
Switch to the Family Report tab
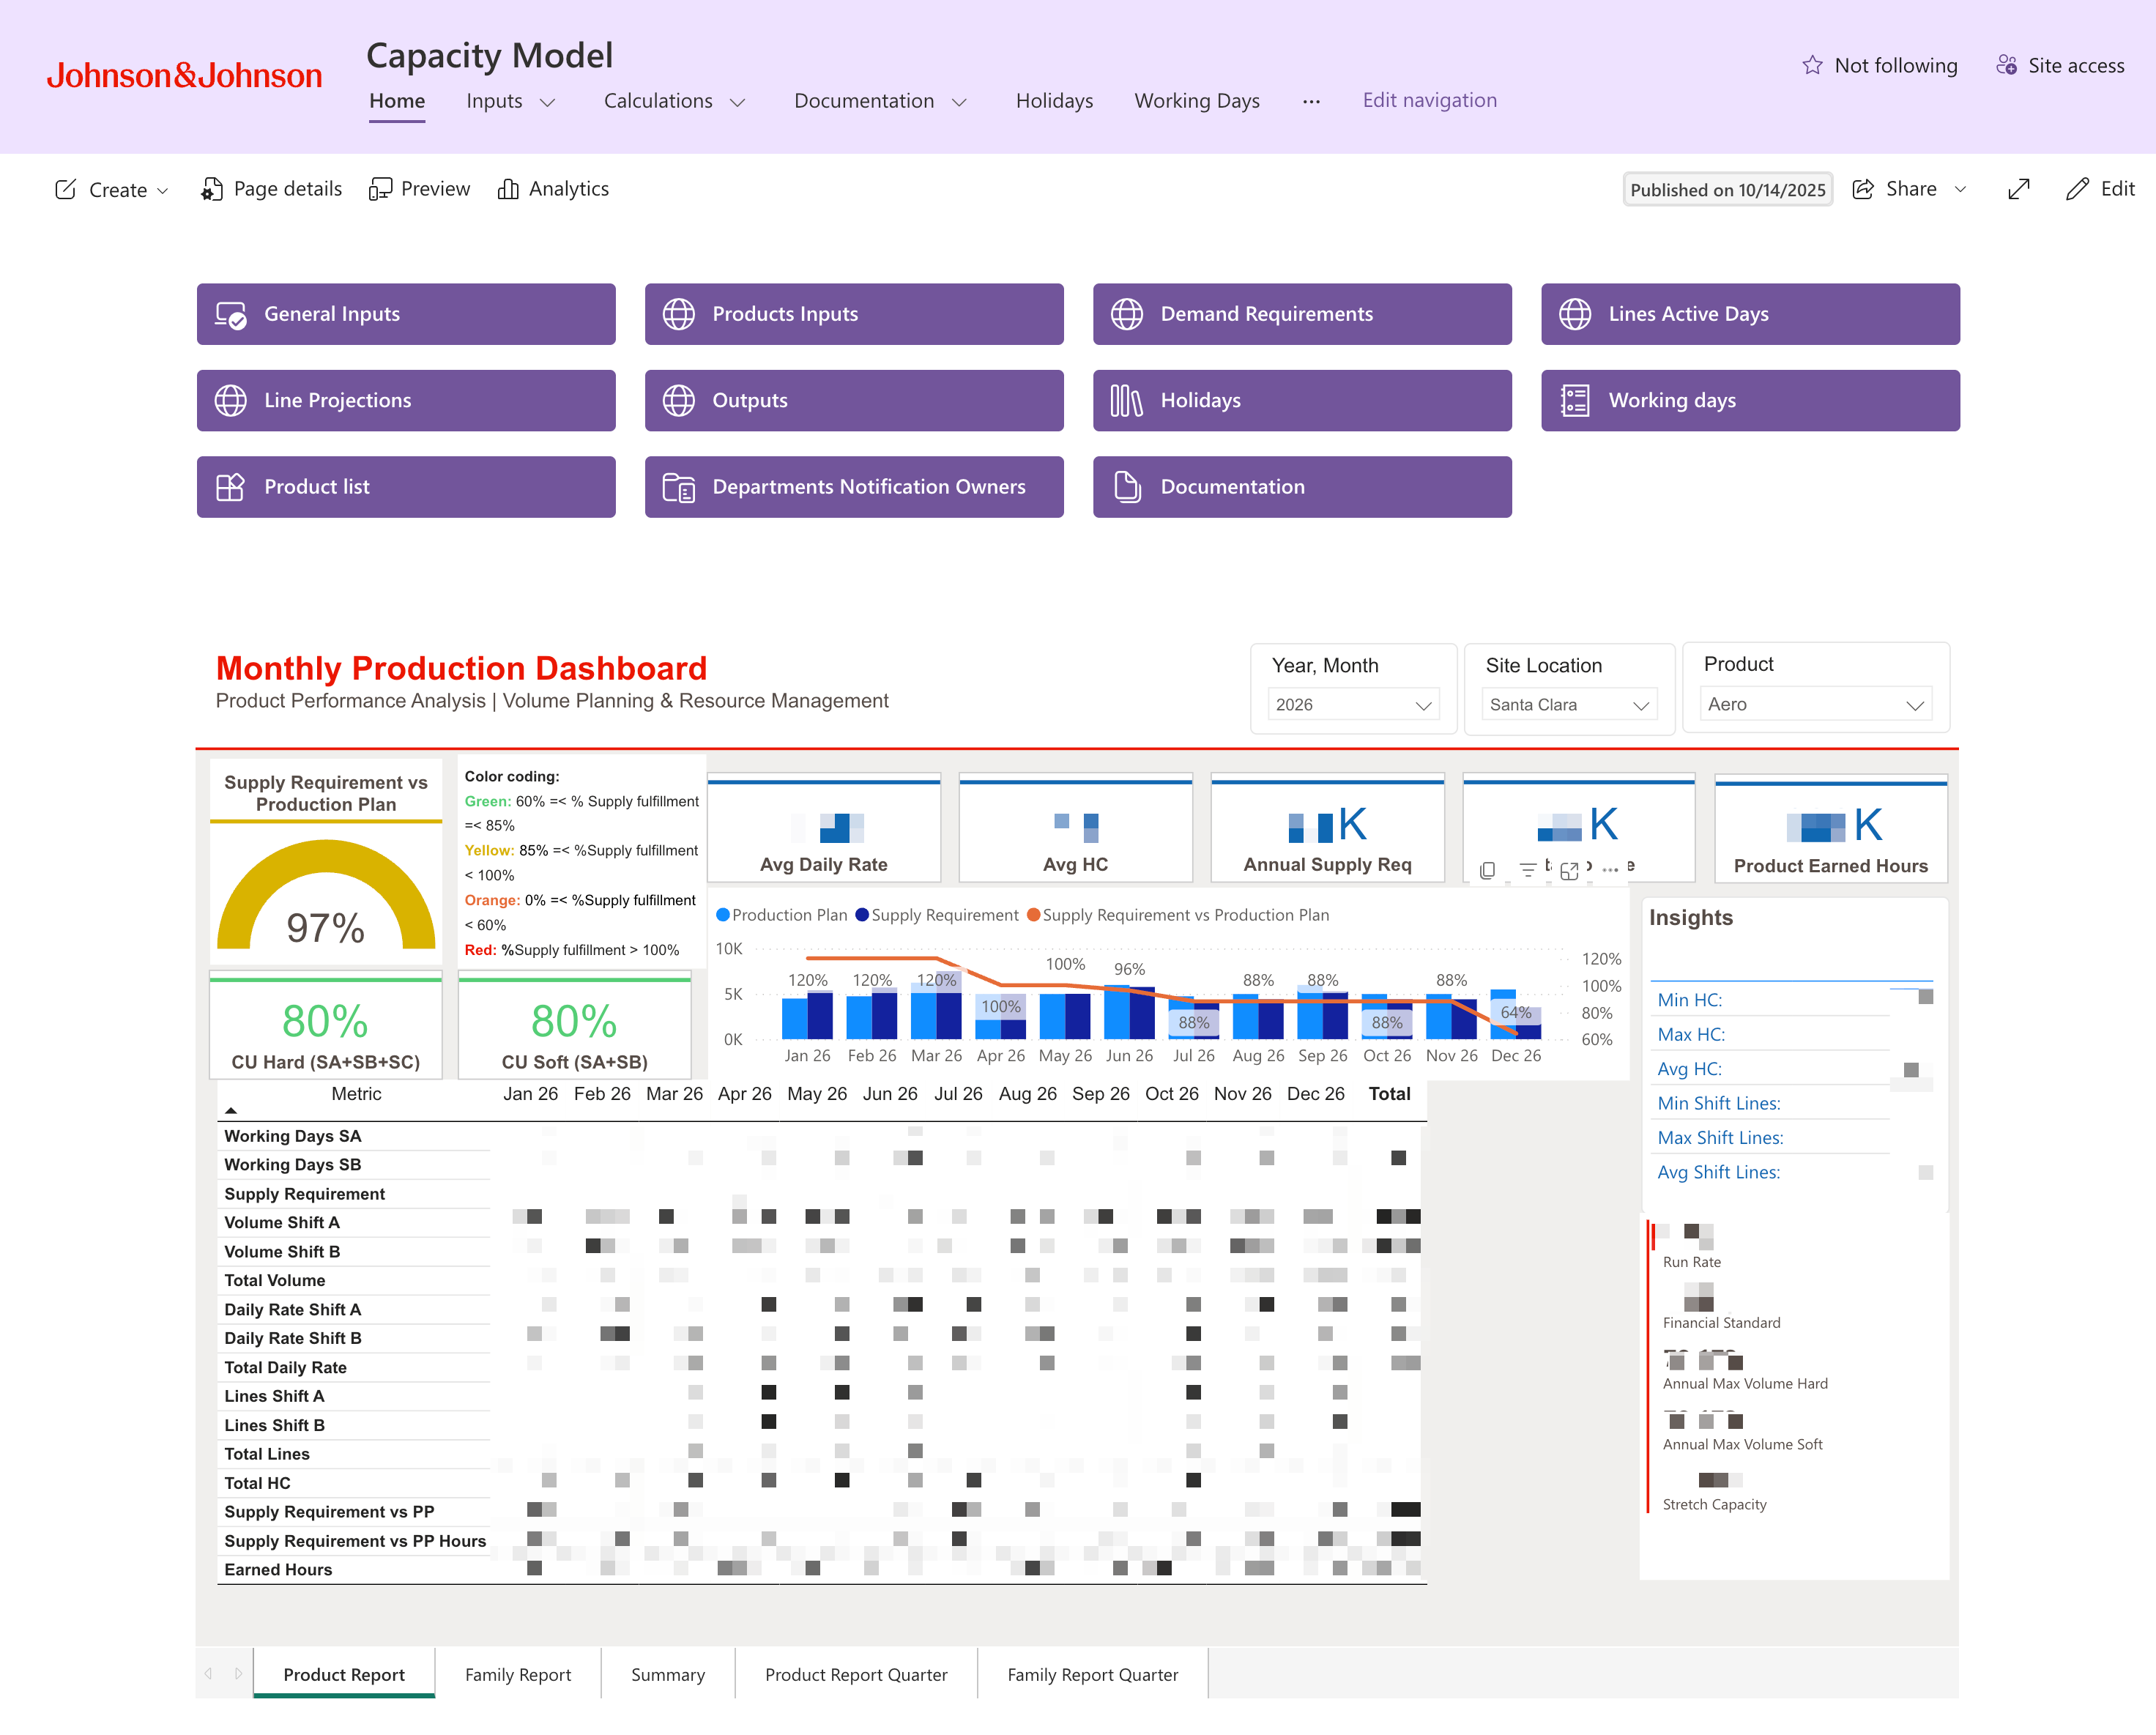click(x=518, y=1674)
